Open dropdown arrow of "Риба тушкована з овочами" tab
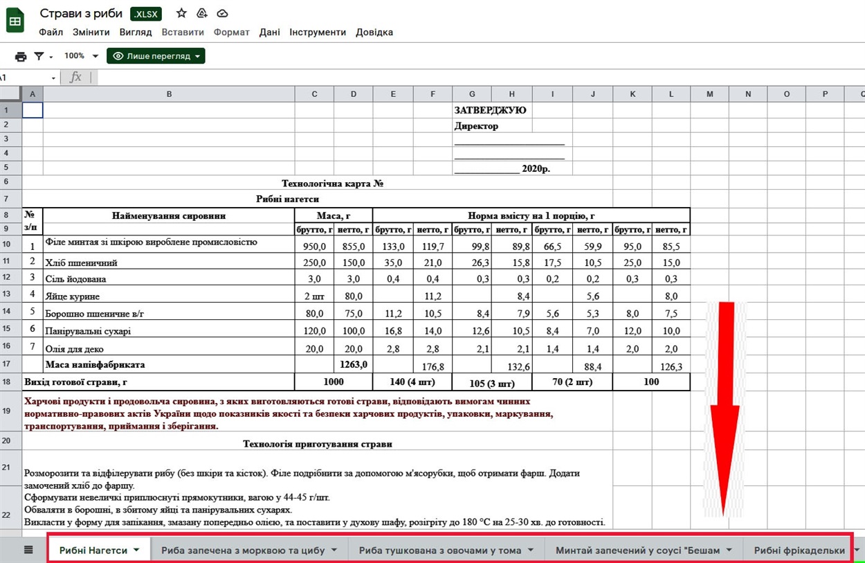The width and height of the screenshot is (865, 563). (531, 550)
